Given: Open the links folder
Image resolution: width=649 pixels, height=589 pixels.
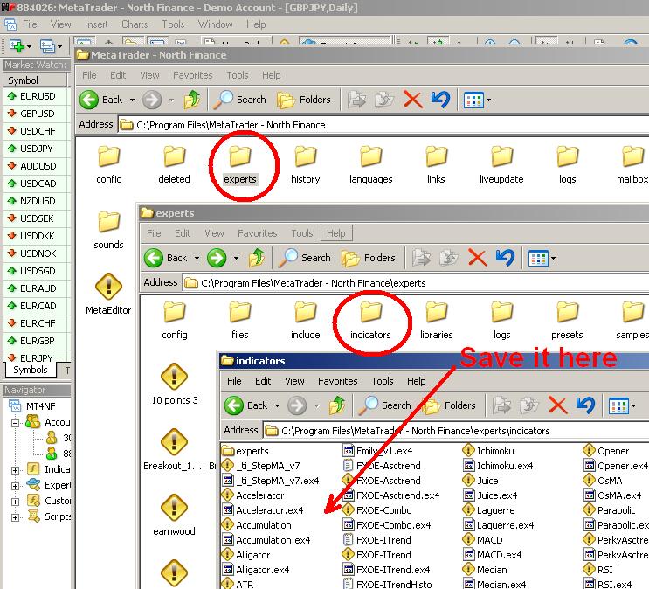Looking at the screenshot, I should point(436,166).
